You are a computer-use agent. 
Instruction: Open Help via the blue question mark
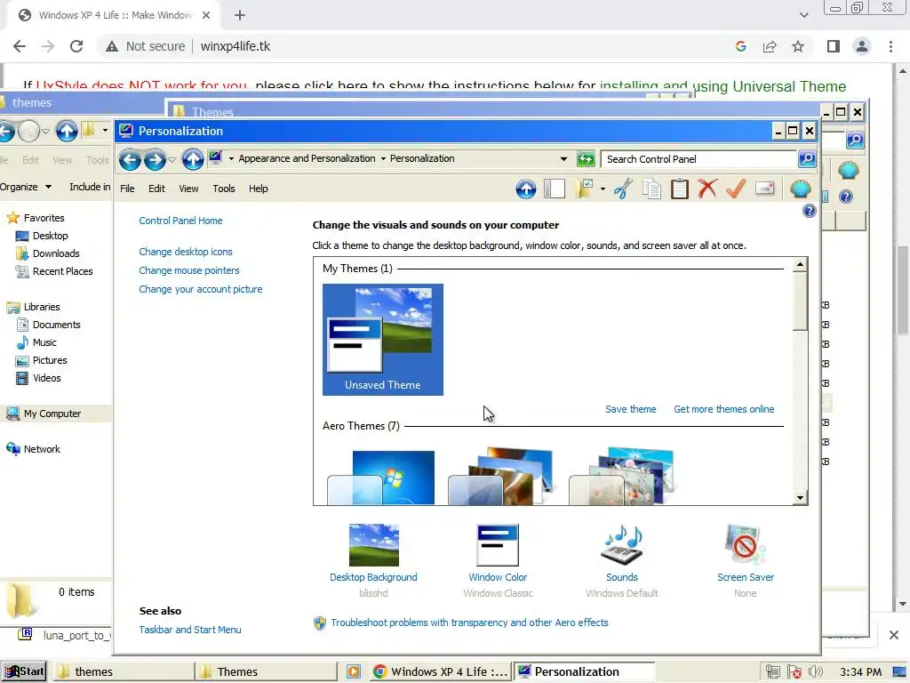pos(809,211)
